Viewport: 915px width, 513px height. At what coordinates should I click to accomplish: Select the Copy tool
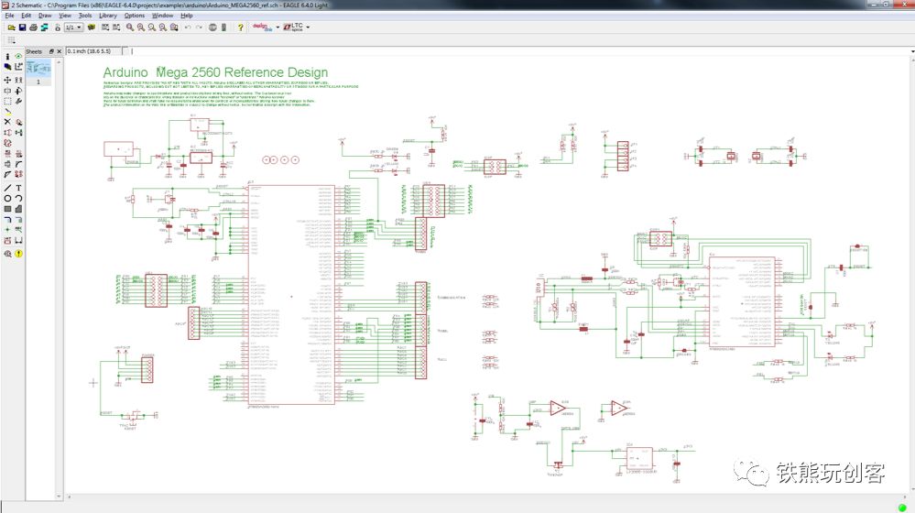18,80
